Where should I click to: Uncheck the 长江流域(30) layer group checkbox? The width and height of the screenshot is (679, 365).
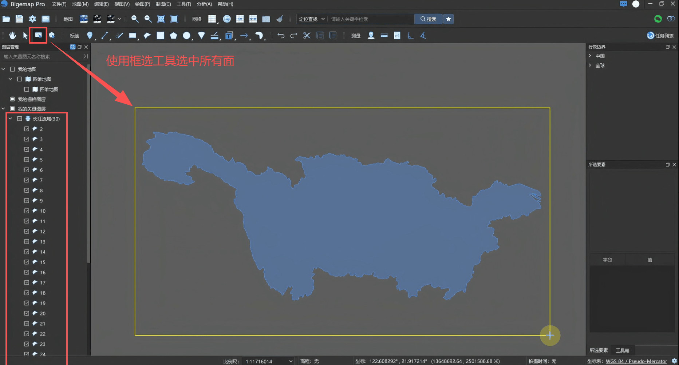click(x=20, y=119)
